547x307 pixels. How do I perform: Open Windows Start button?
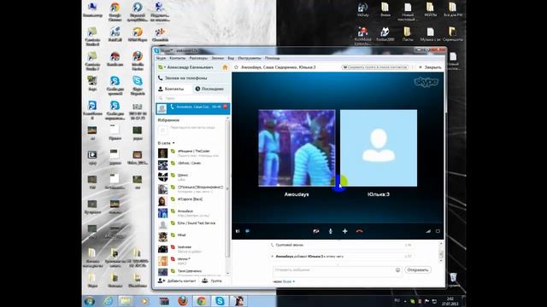point(90,301)
